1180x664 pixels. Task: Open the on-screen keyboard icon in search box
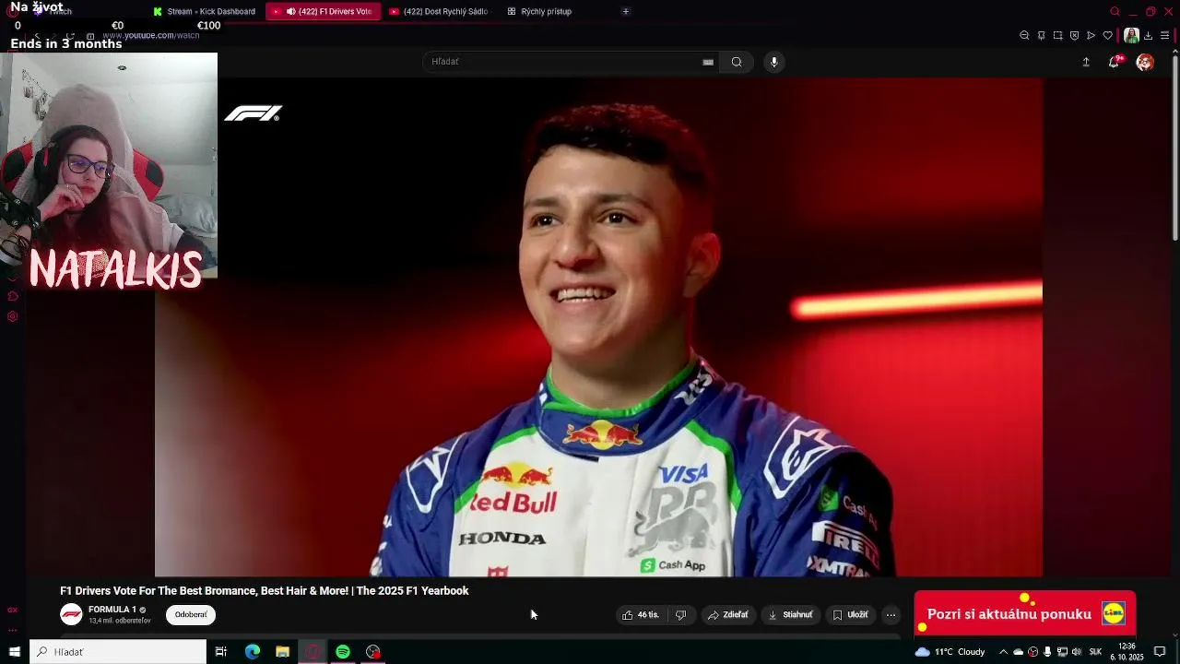708,62
